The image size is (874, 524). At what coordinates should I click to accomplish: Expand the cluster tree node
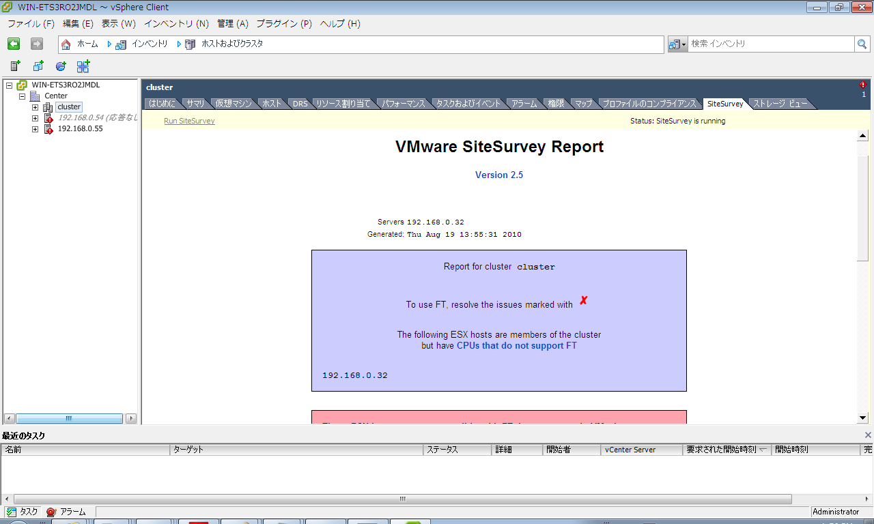(x=35, y=107)
